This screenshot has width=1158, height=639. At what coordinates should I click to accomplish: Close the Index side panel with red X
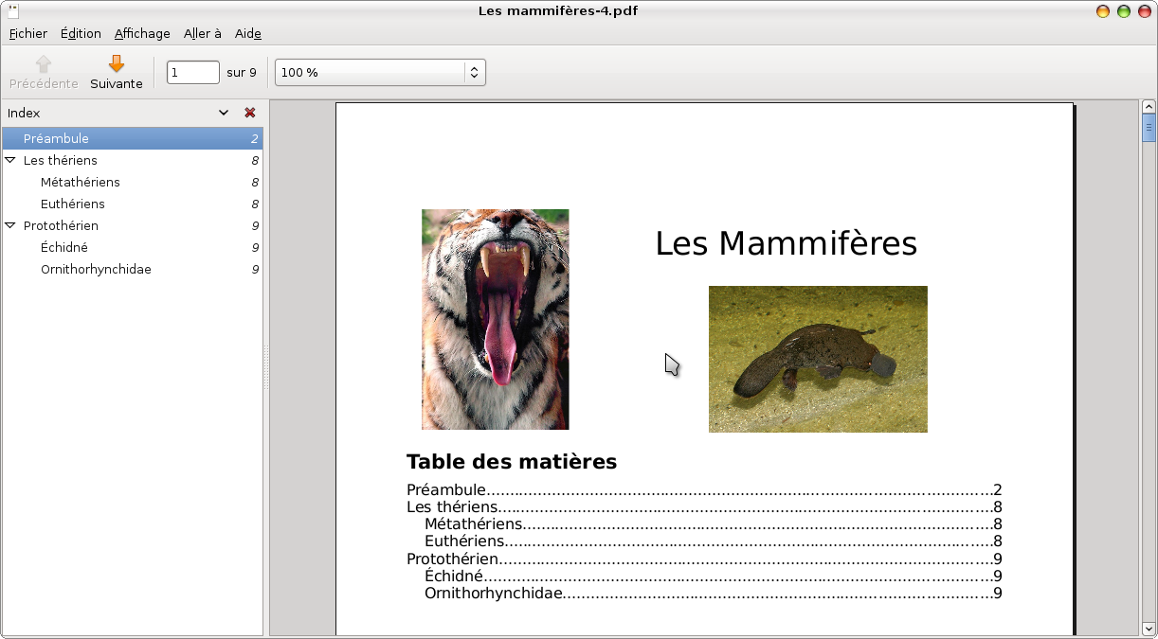(250, 113)
